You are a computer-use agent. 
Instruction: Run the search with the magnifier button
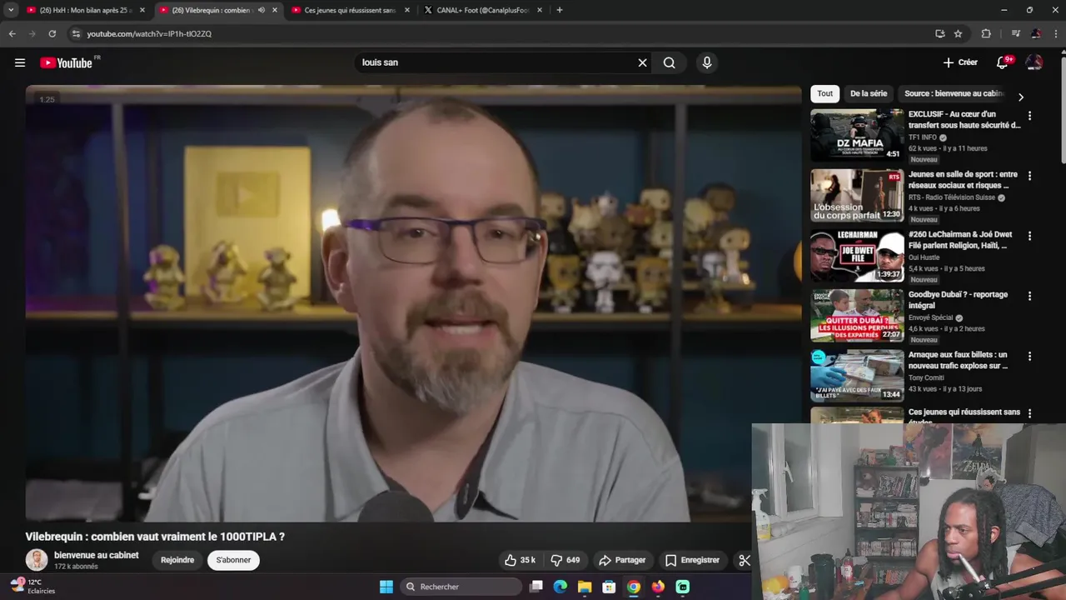(x=670, y=62)
